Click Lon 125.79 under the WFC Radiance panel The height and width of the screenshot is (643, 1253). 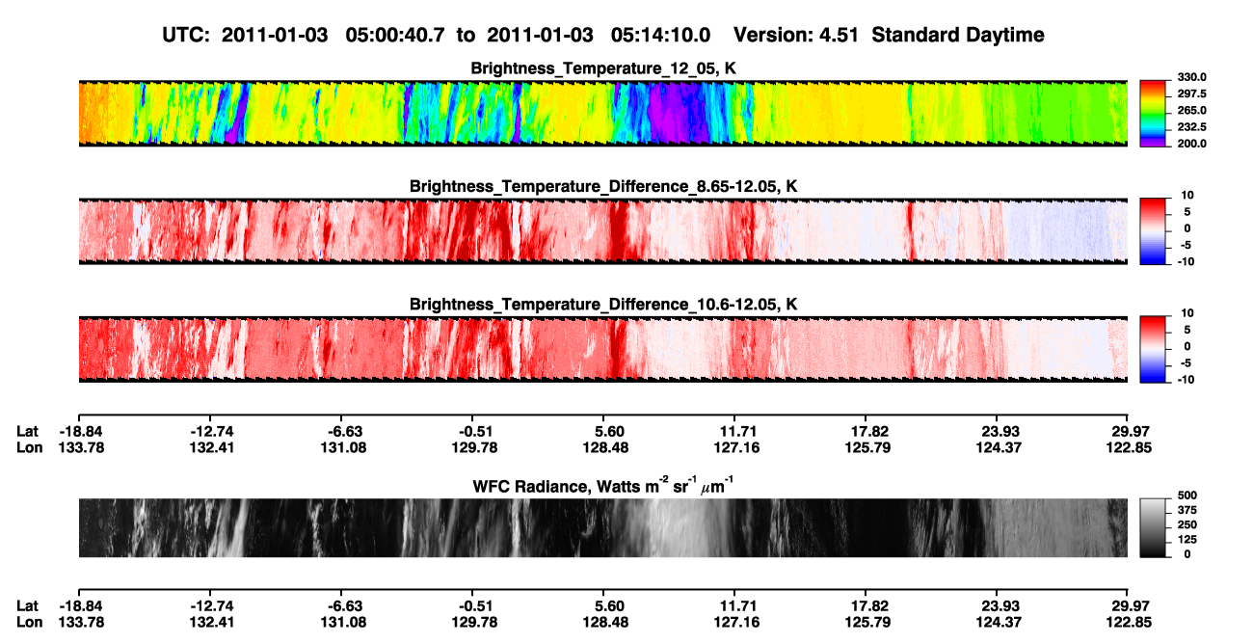[x=866, y=622]
